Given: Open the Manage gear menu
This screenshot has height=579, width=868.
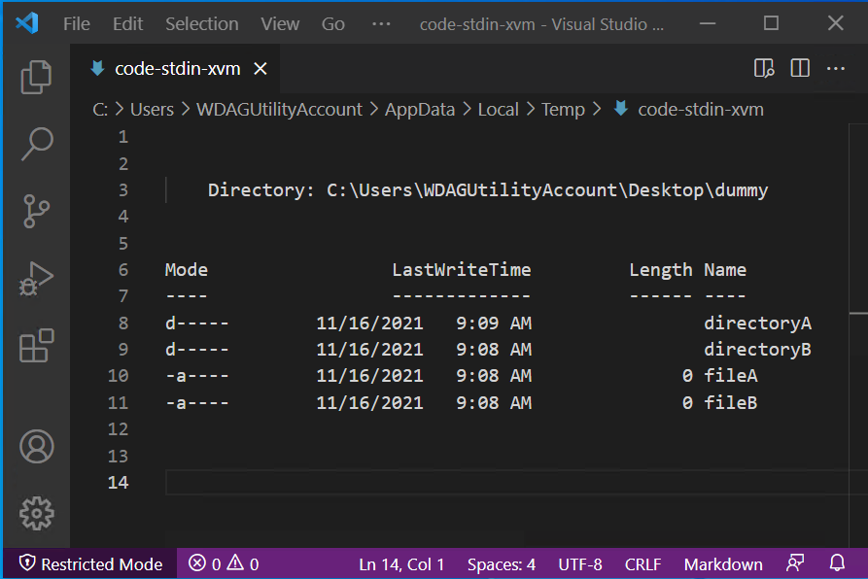Looking at the screenshot, I should [36, 513].
